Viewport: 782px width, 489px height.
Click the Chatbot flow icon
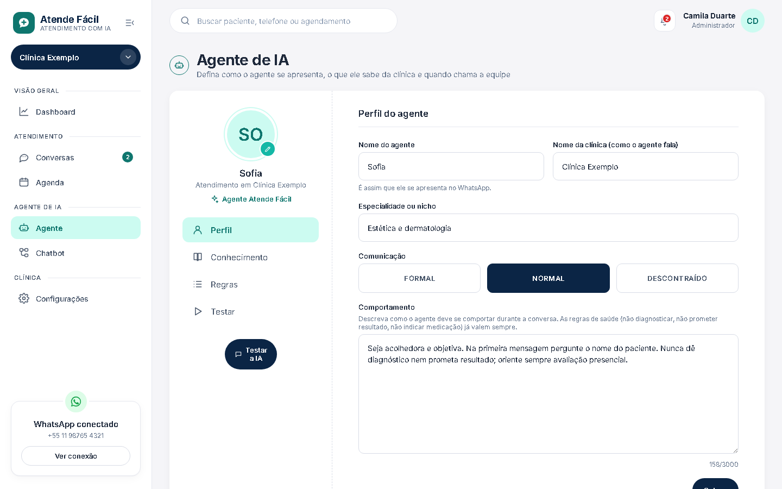(x=24, y=253)
